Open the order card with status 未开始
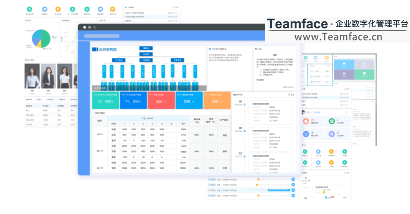The height and width of the screenshot is (214, 410). click(x=270, y=112)
